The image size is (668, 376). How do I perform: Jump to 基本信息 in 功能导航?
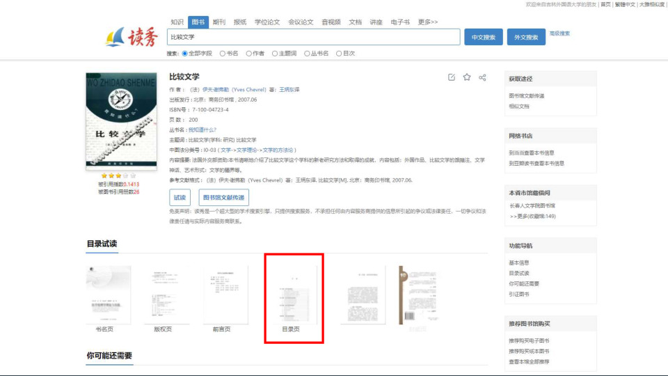click(x=519, y=263)
